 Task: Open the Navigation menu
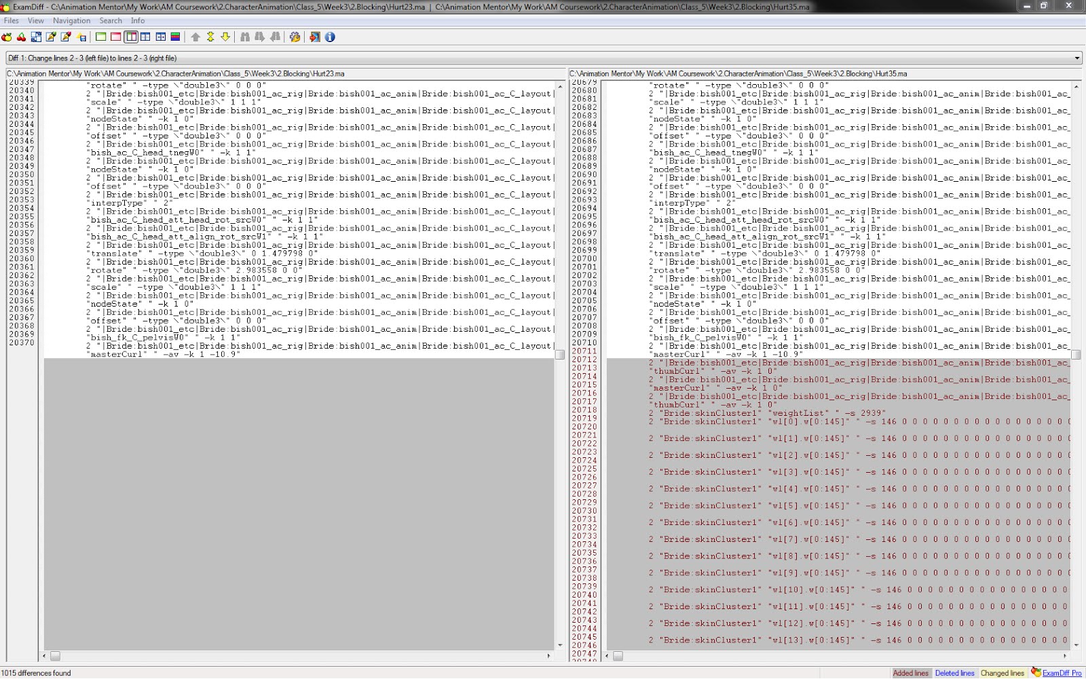coord(71,20)
